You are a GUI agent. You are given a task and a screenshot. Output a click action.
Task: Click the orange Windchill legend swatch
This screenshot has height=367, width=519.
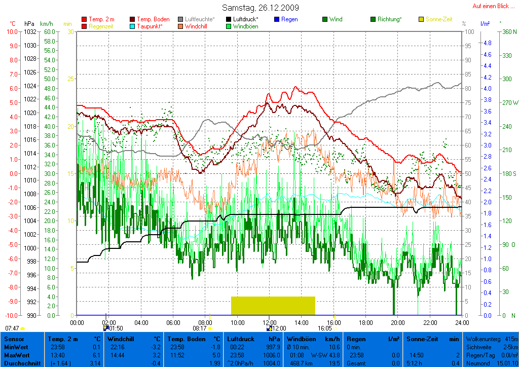click(x=180, y=26)
